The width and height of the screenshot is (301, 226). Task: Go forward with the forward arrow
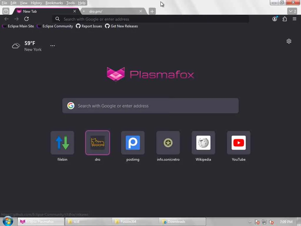pyautogui.click(x=16, y=19)
